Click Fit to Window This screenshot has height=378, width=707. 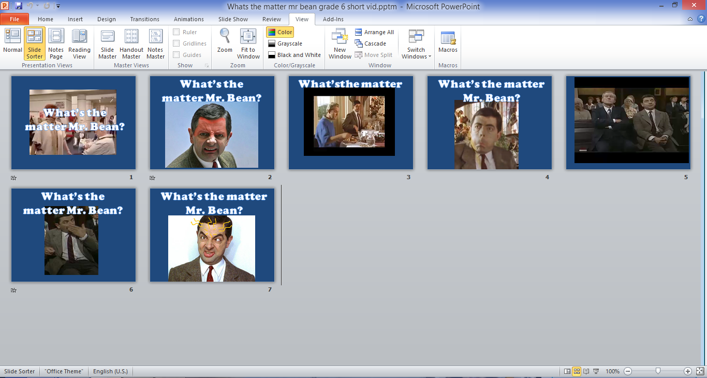click(x=248, y=43)
